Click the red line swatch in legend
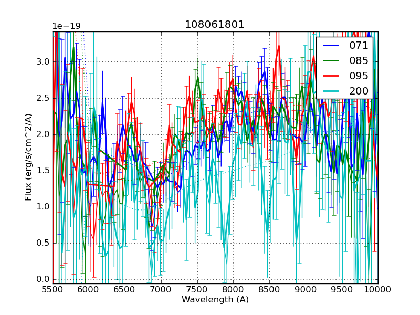This screenshot has height=315, width=420. (x=331, y=76)
